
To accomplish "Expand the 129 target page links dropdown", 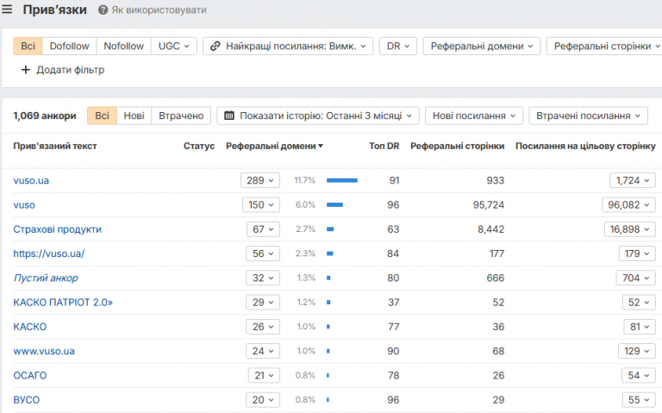I will (x=637, y=351).
